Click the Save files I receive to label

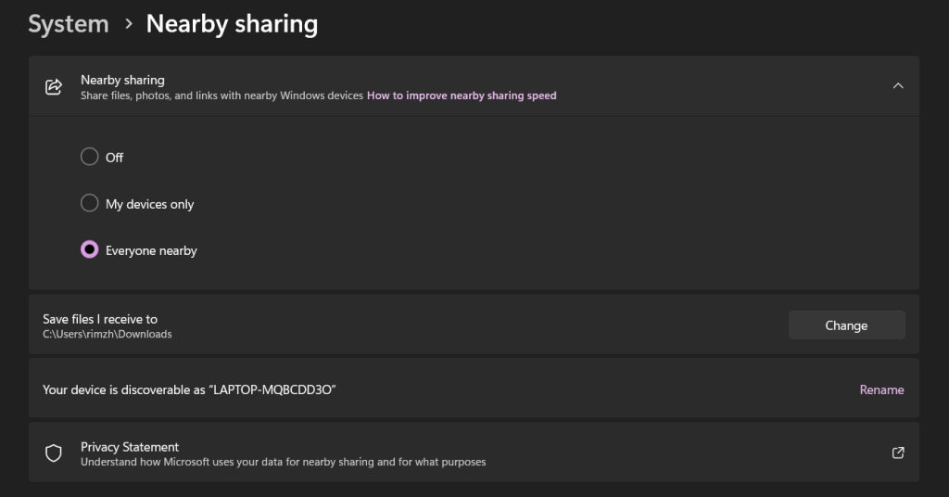(x=100, y=319)
